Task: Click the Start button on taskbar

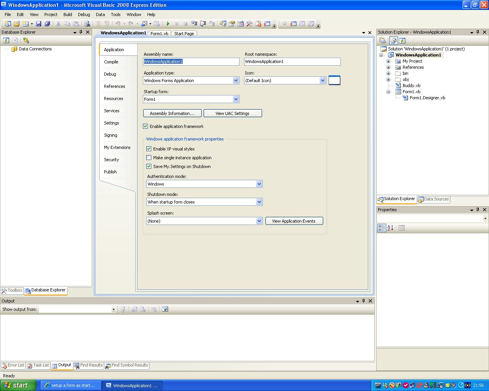Action: click(18, 385)
